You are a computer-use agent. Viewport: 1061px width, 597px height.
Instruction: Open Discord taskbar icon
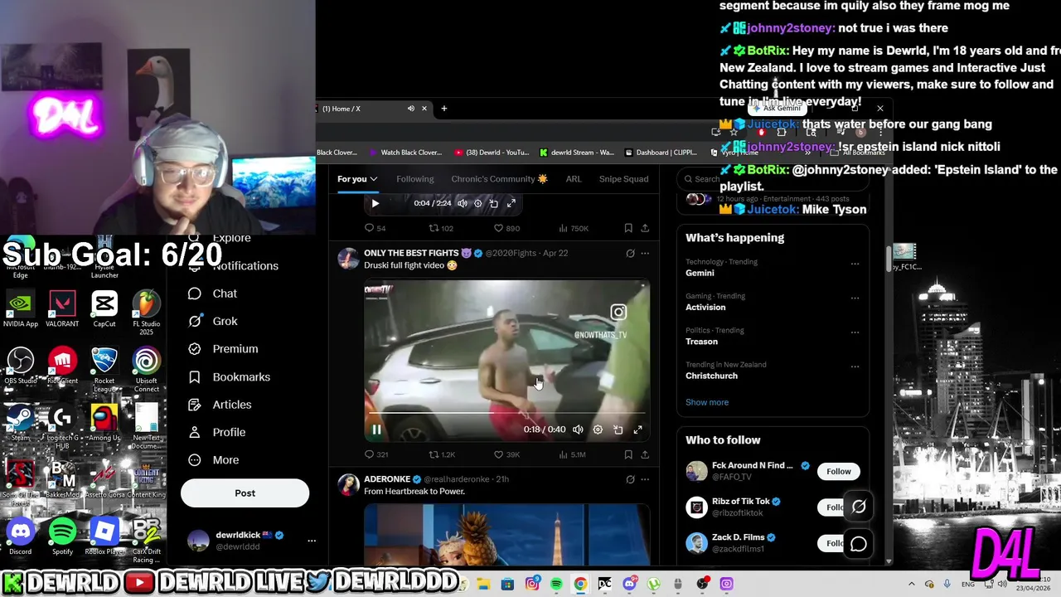tap(629, 585)
